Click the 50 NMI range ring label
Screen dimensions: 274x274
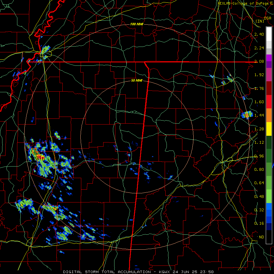coord(137,81)
